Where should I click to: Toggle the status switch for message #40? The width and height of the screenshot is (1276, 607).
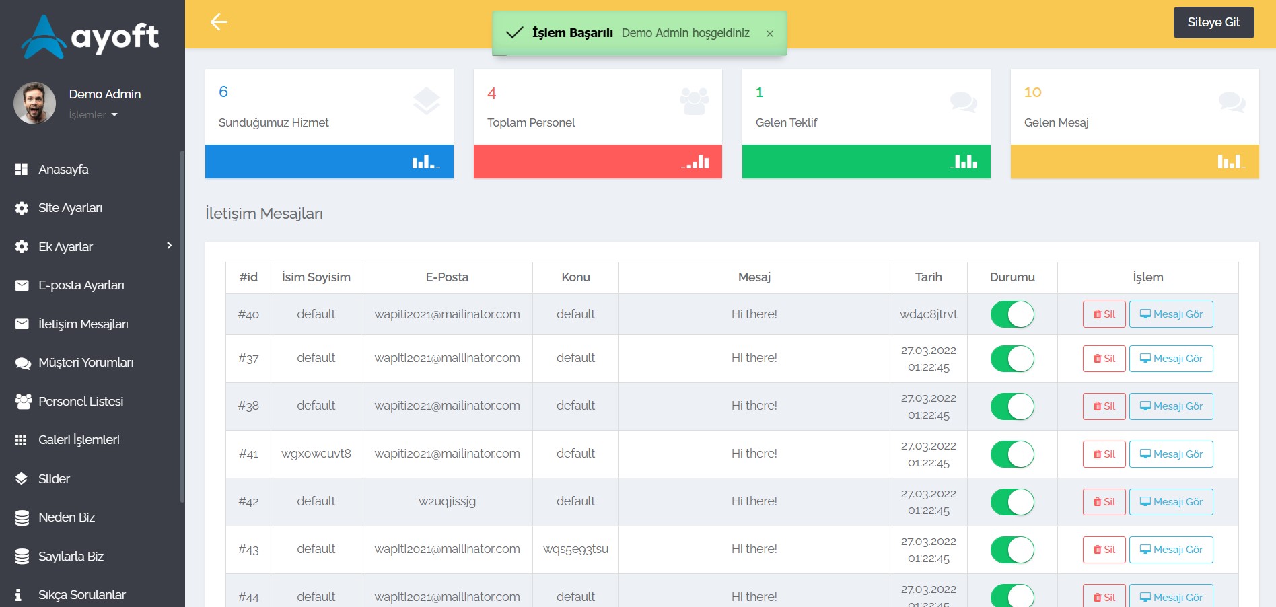click(1012, 314)
